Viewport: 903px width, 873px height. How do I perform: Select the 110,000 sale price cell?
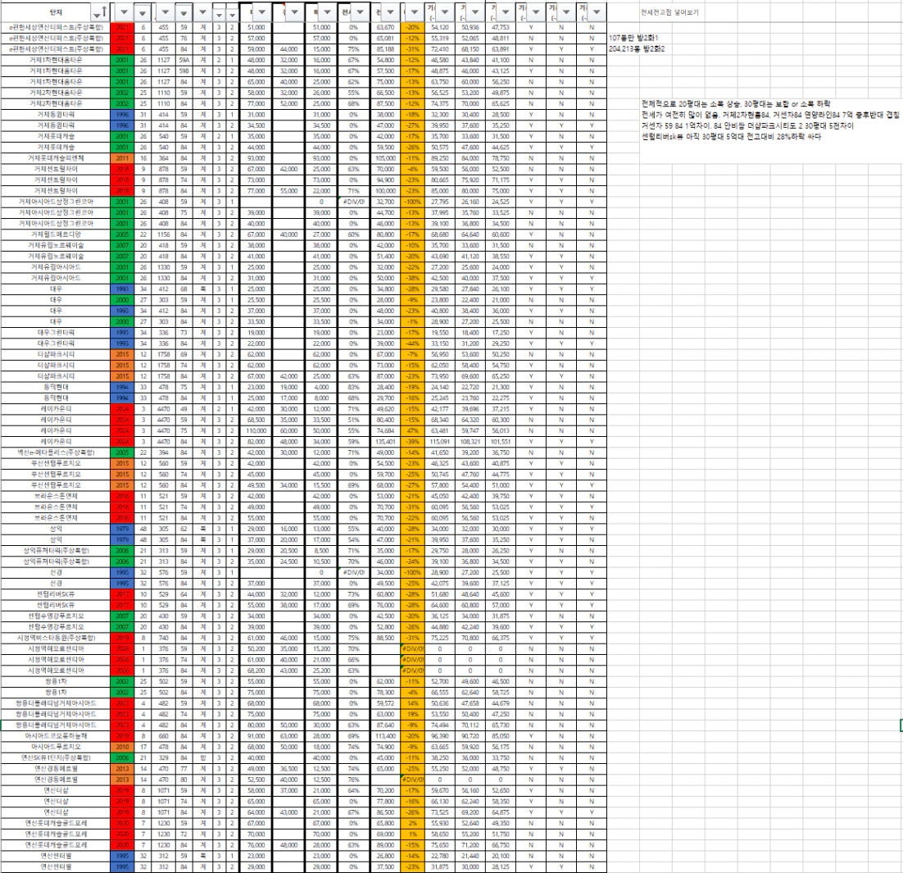click(x=255, y=431)
